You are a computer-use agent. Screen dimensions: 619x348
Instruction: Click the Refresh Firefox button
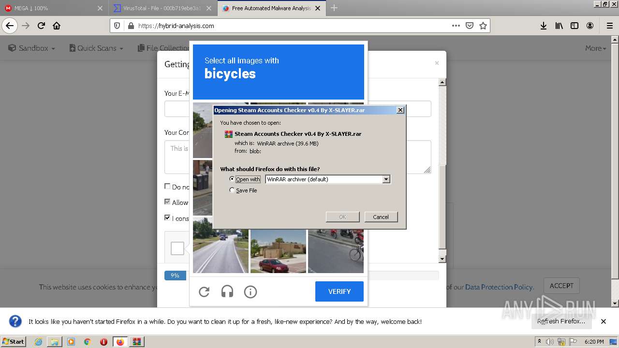pos(561,321)
